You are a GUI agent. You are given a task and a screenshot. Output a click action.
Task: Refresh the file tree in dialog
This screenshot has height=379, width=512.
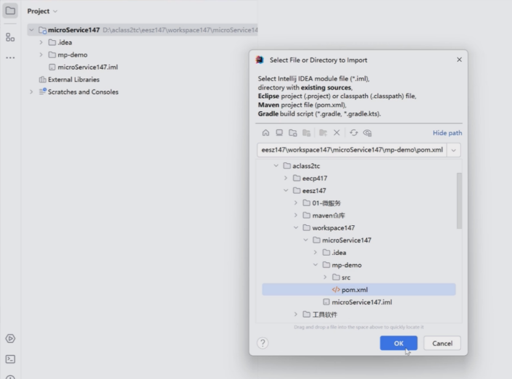click(x=353, y=133)
